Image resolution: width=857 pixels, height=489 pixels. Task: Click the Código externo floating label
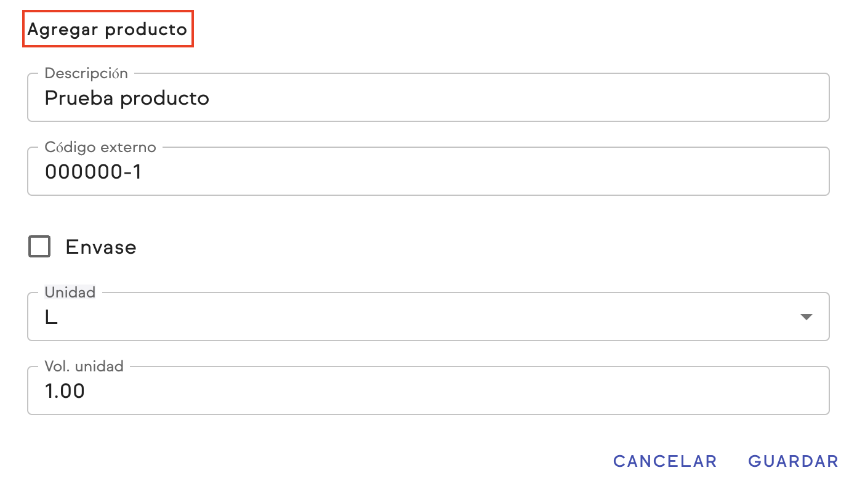[x=100, y=147]
